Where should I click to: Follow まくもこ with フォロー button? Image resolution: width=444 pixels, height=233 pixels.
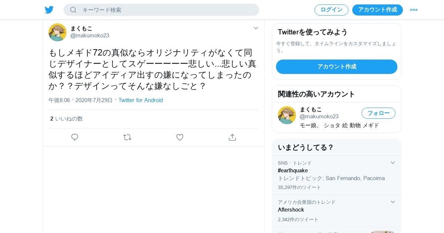tap(379, 113)
